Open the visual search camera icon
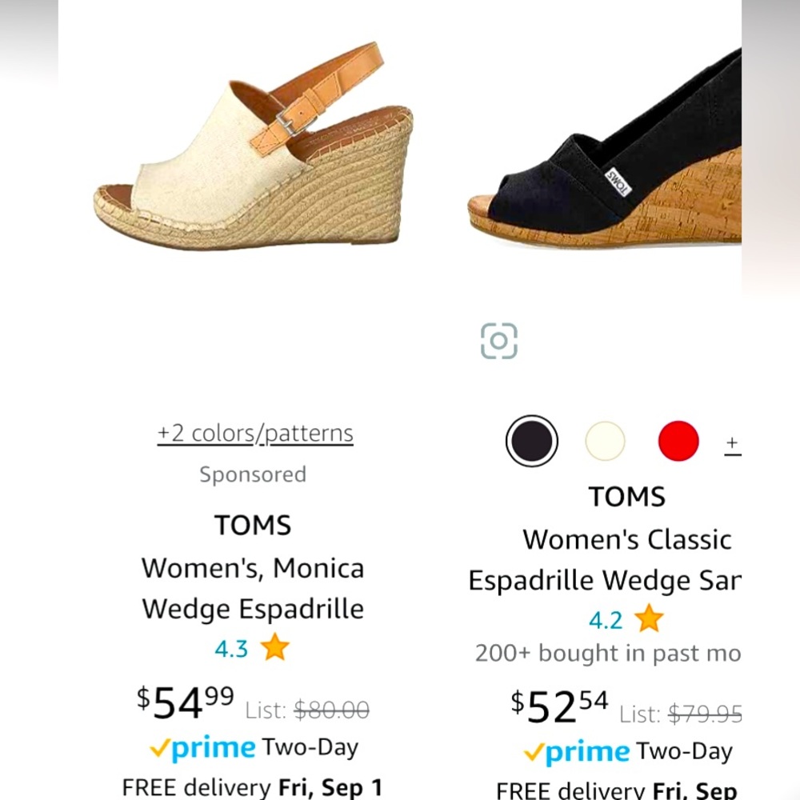The width and height of the screenshot is (800, 800). tap(499, 341)
